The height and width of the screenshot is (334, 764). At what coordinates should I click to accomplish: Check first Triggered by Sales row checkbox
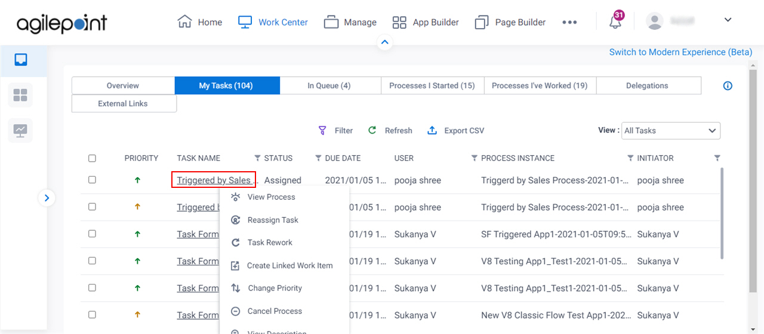[92, 180]
